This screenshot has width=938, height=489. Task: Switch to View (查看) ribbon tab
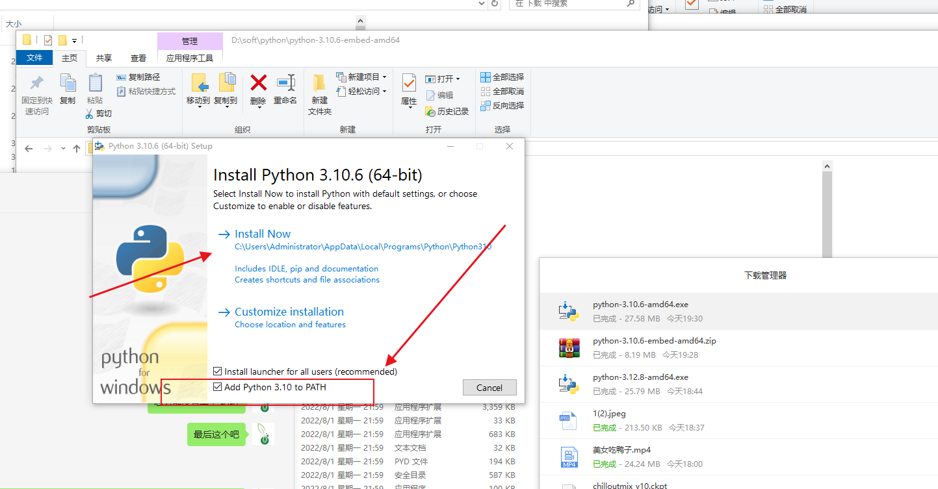[138, 58]
